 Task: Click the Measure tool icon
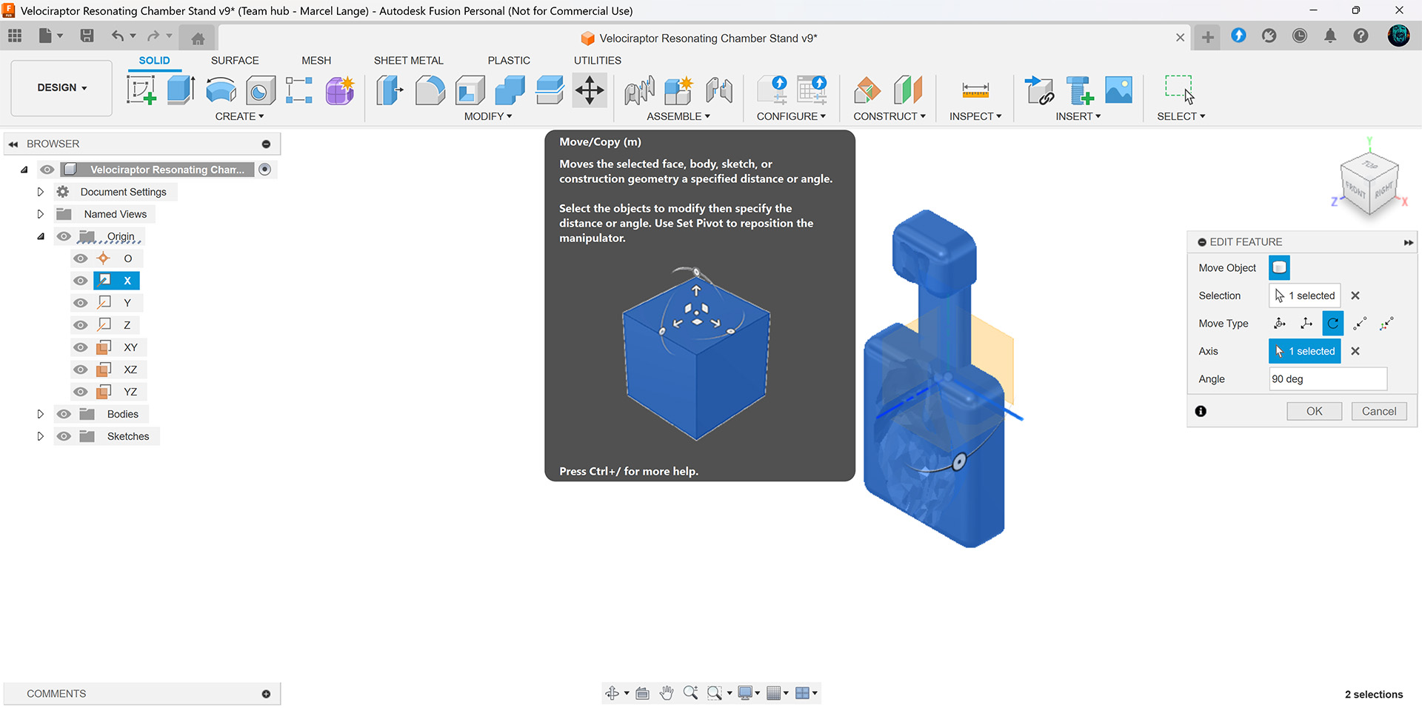(x=975, y=91)
